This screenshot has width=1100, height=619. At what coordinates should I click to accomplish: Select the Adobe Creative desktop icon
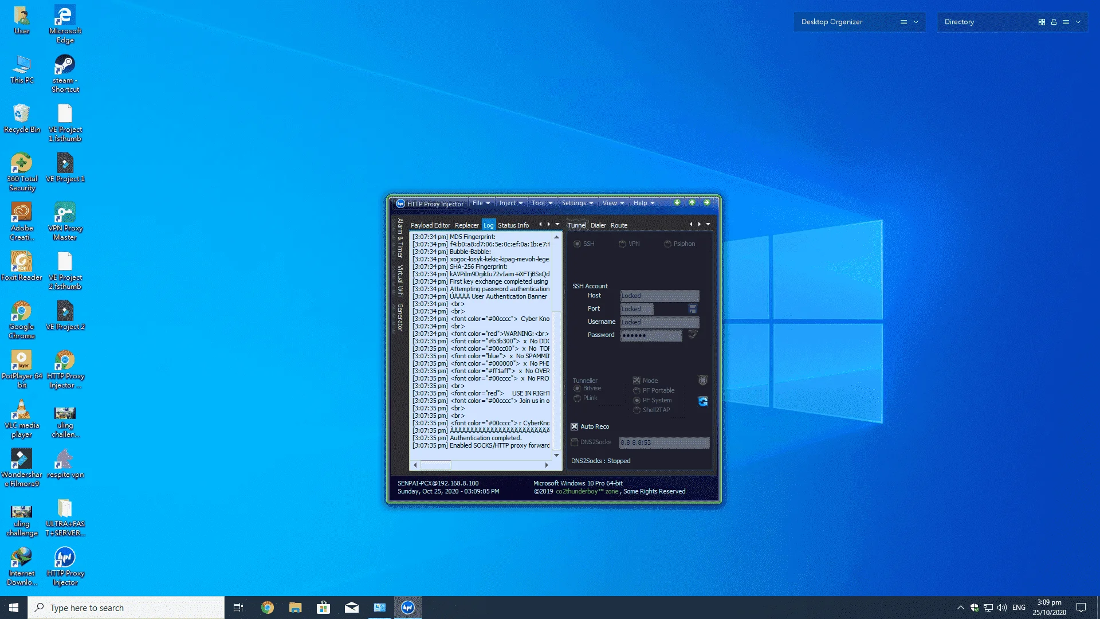[22, 221]
